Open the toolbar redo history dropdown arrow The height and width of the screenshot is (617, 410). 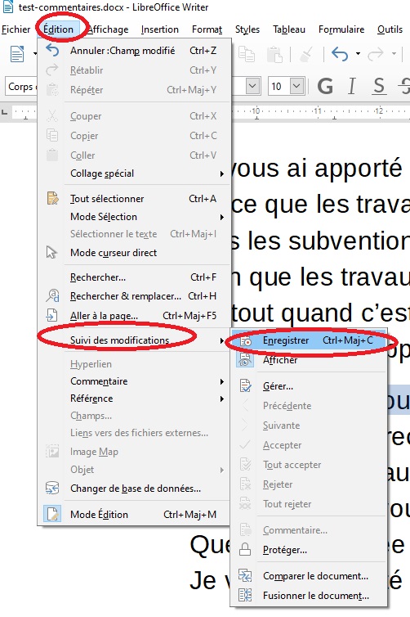[x=394, y=54]
